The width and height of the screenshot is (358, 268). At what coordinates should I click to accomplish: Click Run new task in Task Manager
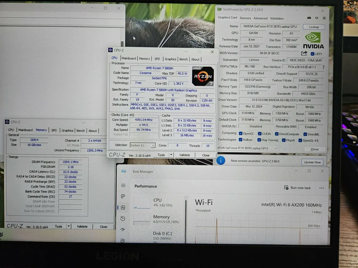(297, 188)
